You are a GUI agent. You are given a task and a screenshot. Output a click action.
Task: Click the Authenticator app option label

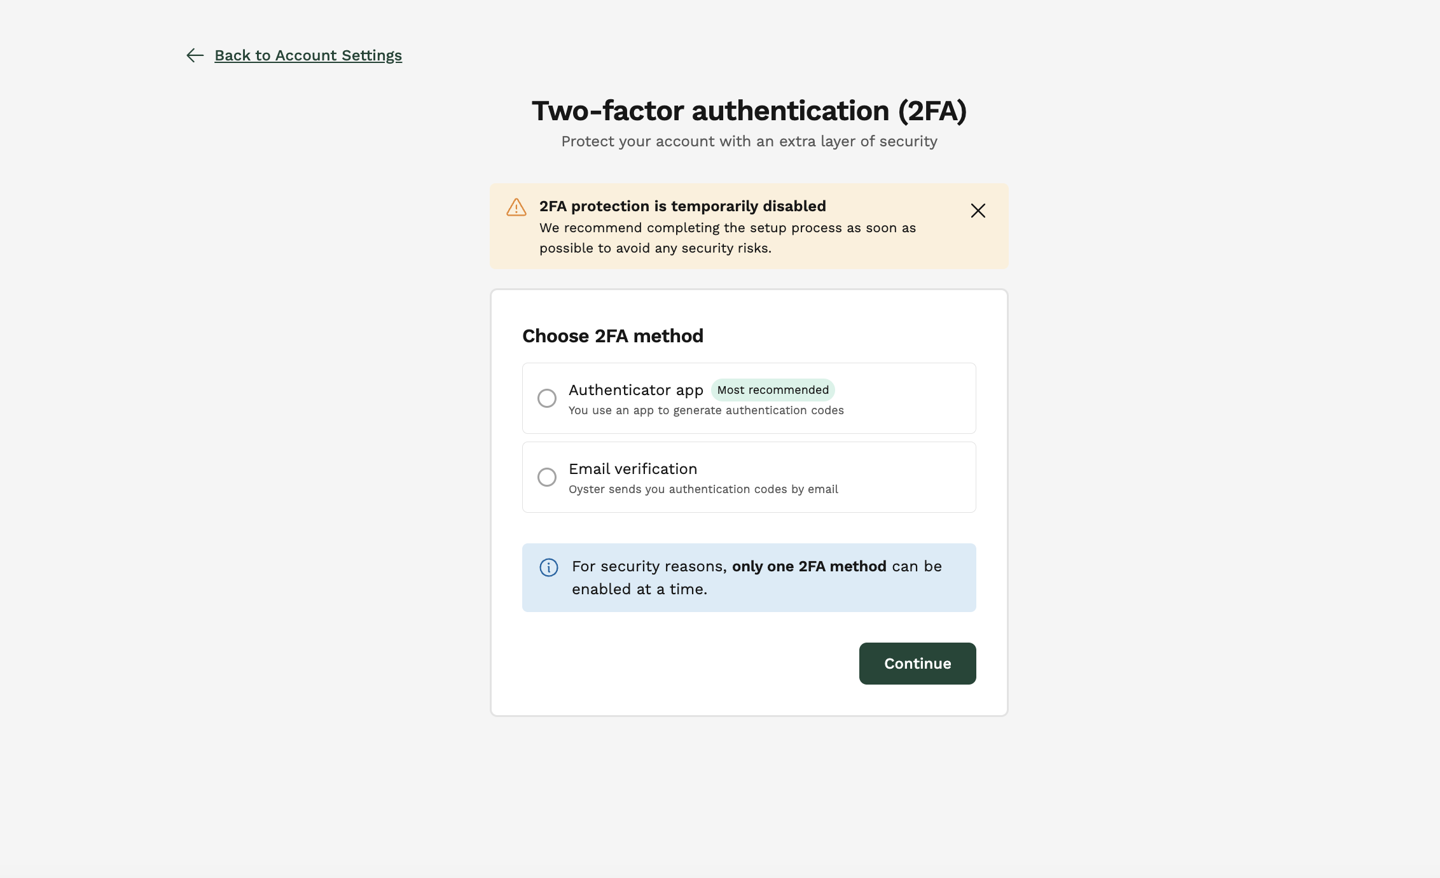pos(636,390)
